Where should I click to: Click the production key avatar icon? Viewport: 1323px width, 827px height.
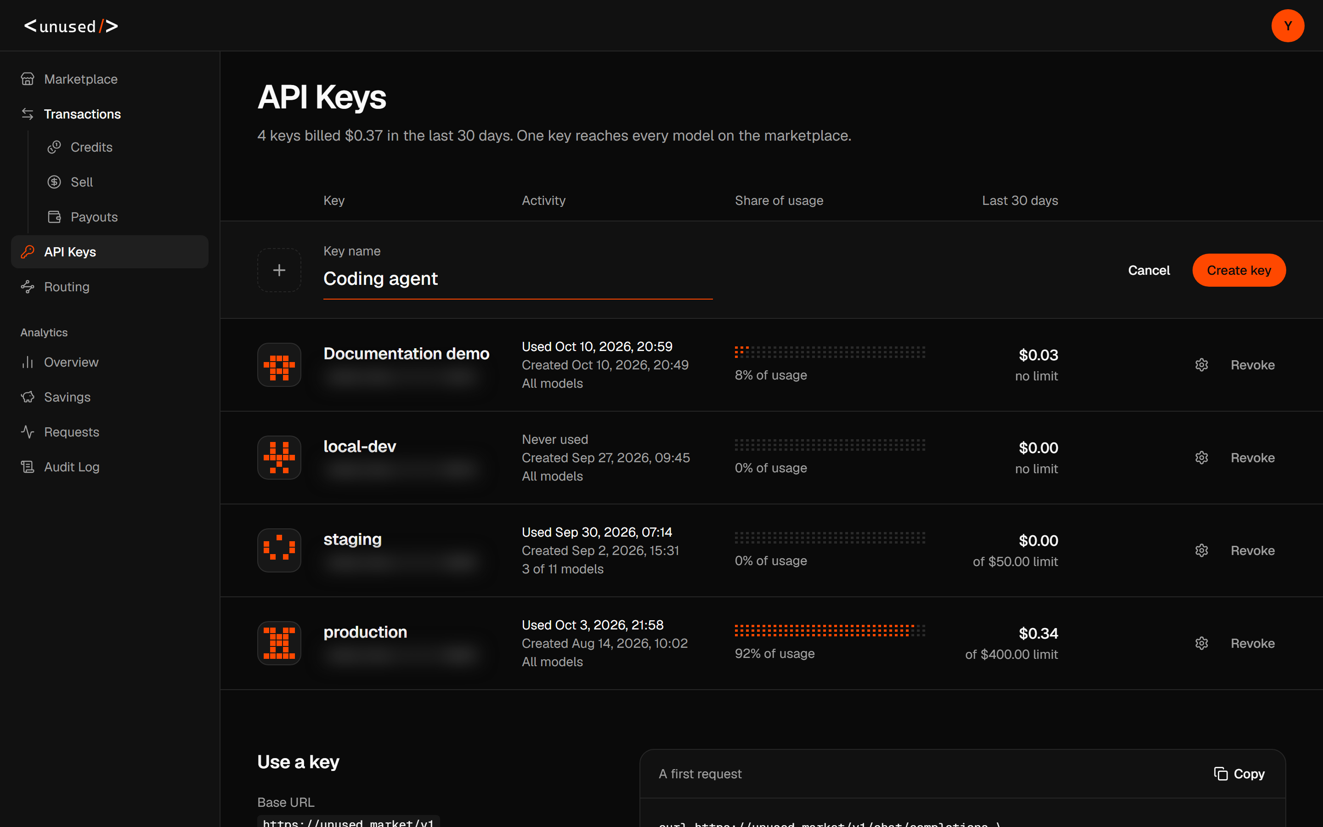279,643
